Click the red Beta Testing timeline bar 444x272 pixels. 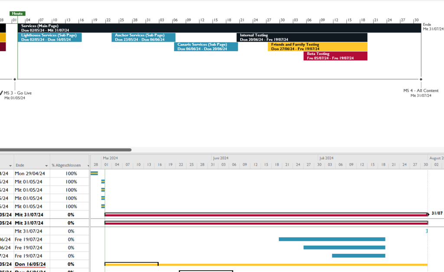coord(335,56)
